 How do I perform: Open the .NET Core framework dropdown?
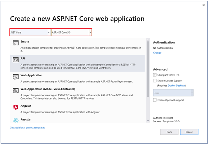point(30,32)
